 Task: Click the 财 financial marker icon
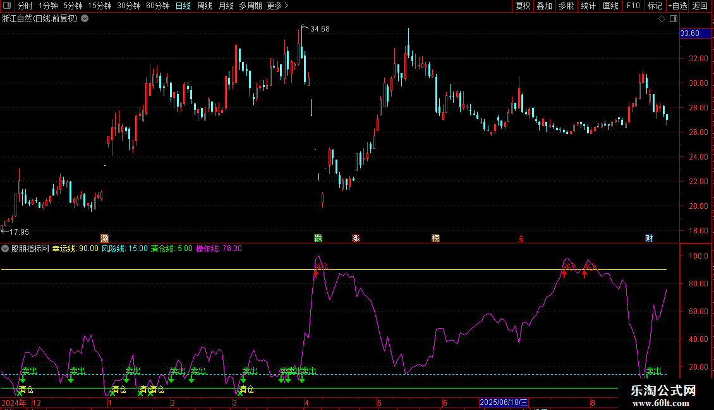650,238
